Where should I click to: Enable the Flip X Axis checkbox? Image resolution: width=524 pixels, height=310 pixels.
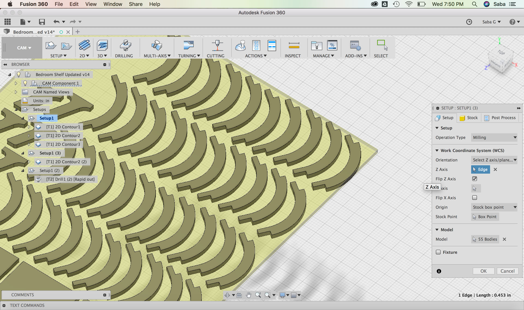(475, 198)
